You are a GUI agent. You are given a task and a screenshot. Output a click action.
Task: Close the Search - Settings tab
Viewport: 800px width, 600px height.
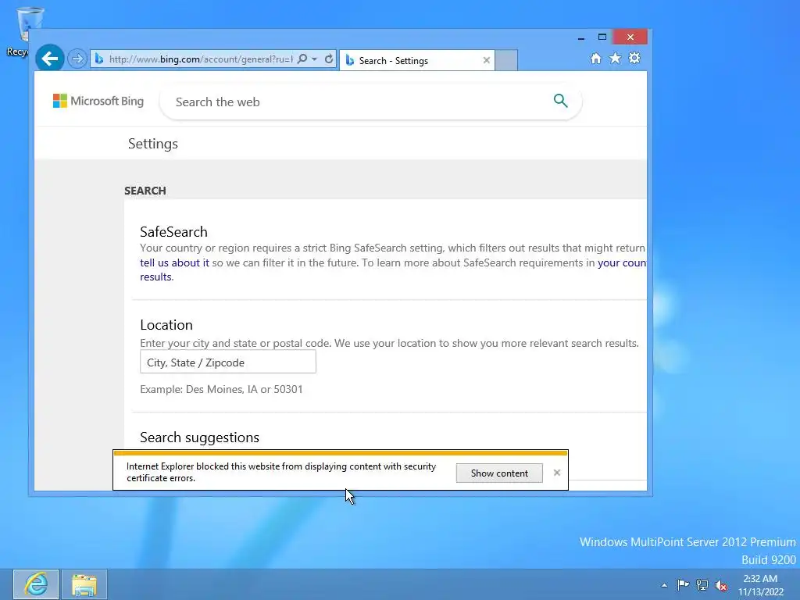[x=486, y=60]
